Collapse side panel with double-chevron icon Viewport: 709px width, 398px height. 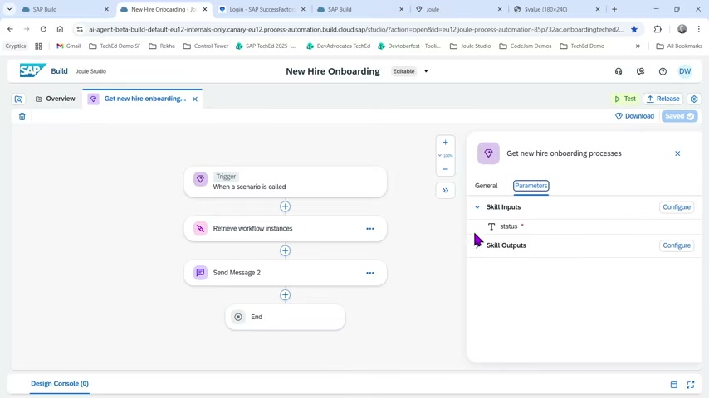coord(445,190)
